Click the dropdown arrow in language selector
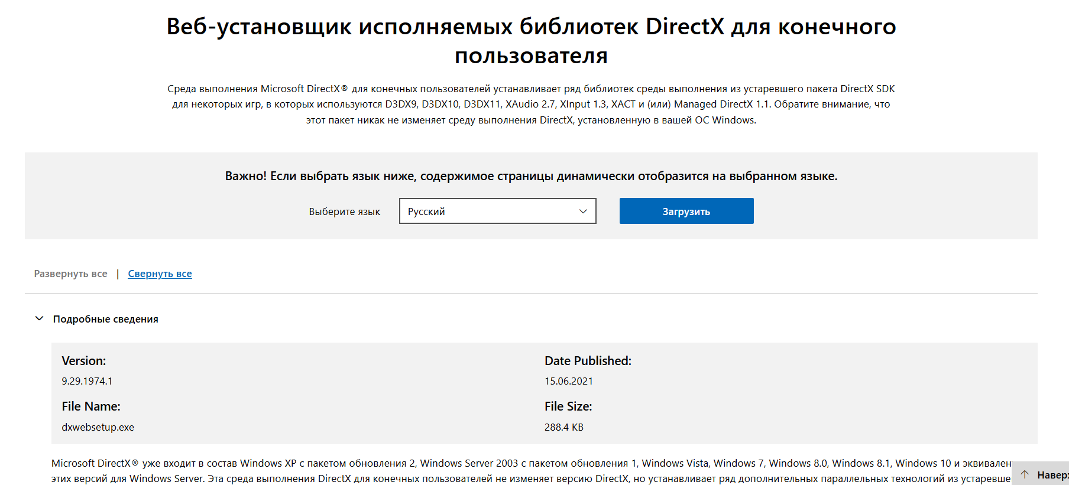This screenshot has width=1069, height=485. [x=583, y=211]
